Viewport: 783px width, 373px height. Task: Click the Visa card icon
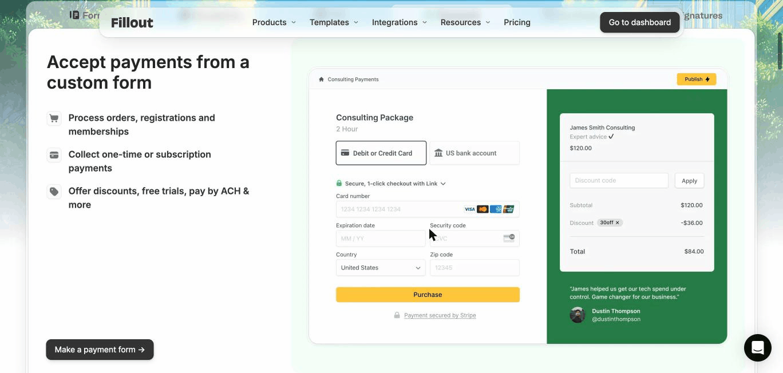click(x=469, y=209)
